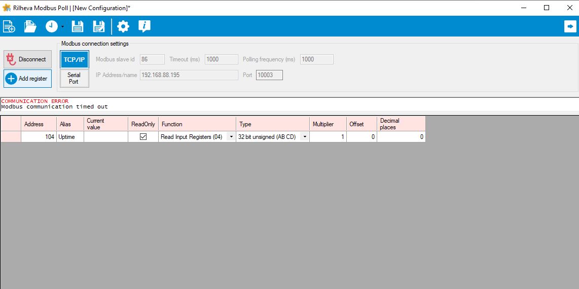Select the TCP/IP connection mode

pyautogui.click(x=75, y=59)
